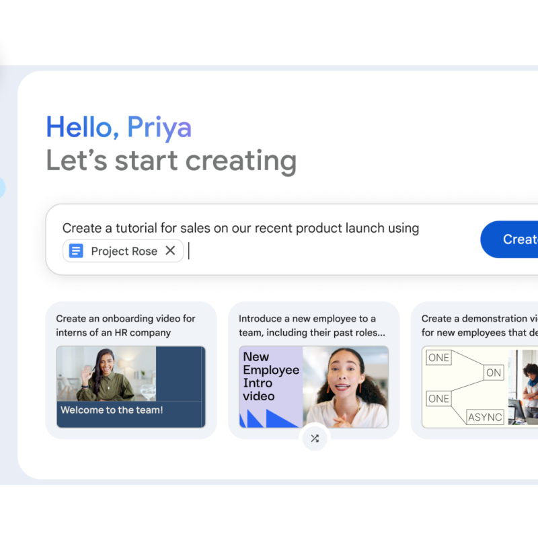The width and height of the screenshot is (538, 538).
Task: Remove the Project Rose attachment chip
Action: pyautogui.click(x=169, y=251)
